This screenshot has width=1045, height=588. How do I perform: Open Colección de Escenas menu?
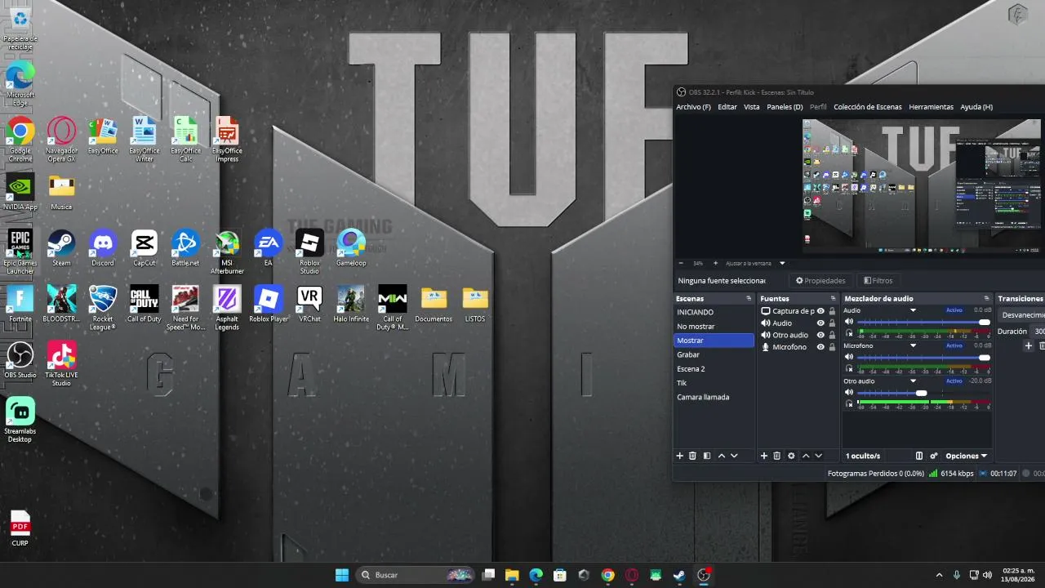click(867, 107)
